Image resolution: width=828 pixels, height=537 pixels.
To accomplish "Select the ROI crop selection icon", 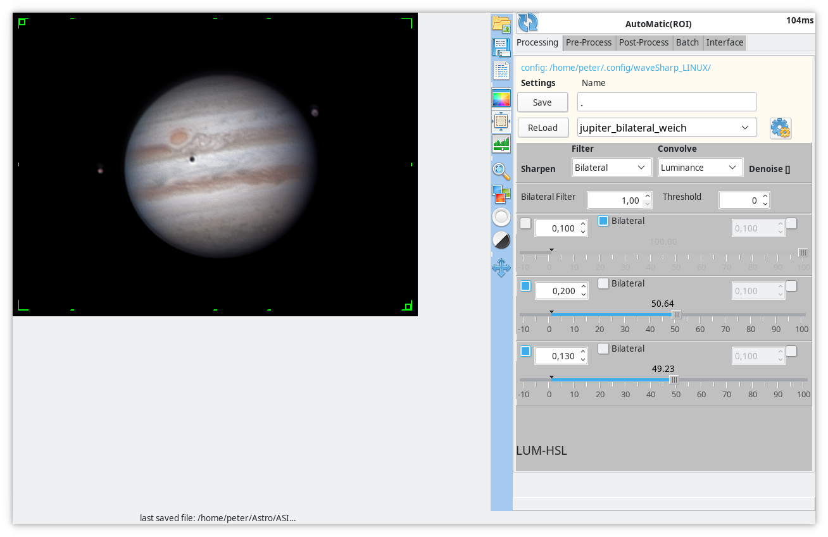I will coord(501,121).
